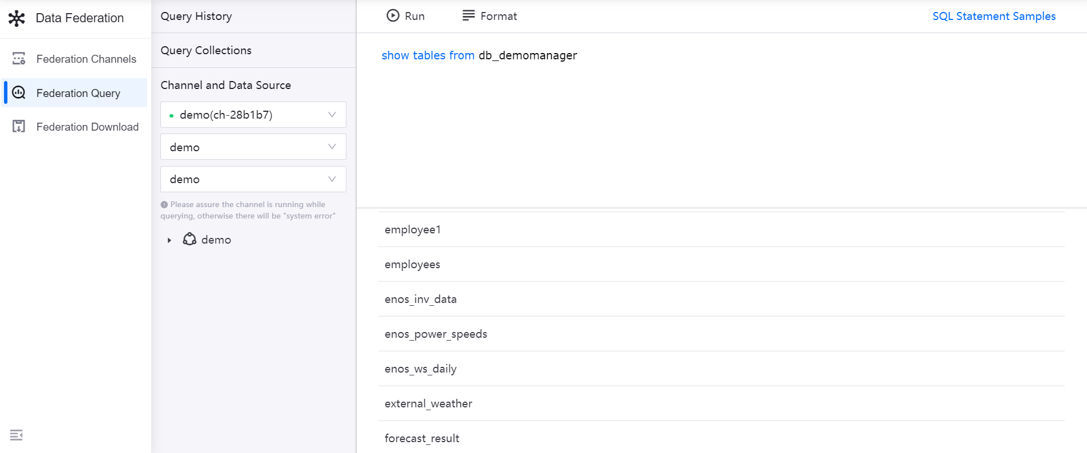Expand the demo tree node arrow

[x=169, y=240]
